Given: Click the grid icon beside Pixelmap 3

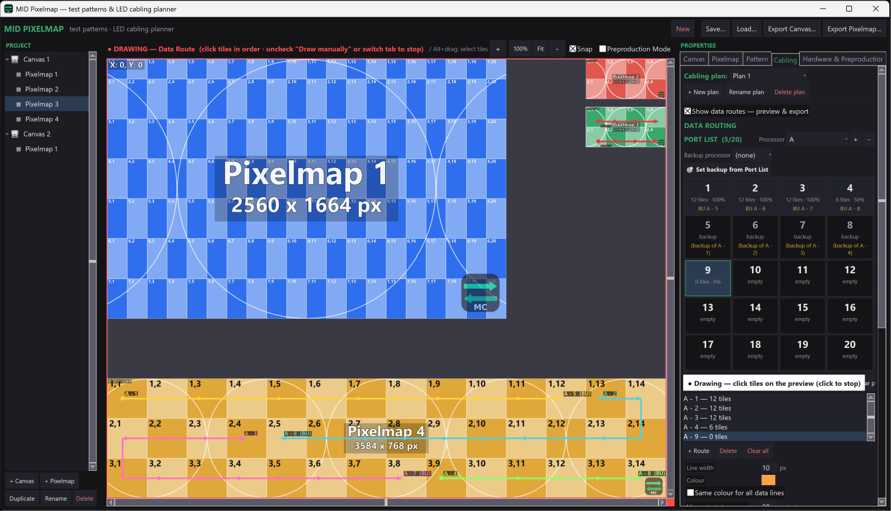Looking at the screenshot, I should pyautogui.click(x=18, y=104).
